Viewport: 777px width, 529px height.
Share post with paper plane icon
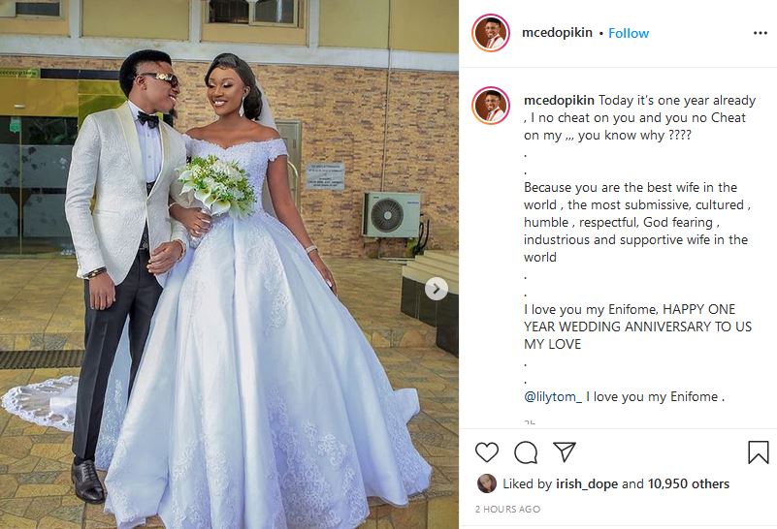coord(565,451)
